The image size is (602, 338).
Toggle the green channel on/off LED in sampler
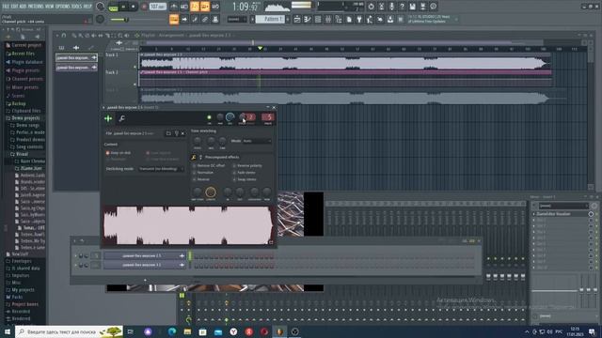(x=209, y=117)
